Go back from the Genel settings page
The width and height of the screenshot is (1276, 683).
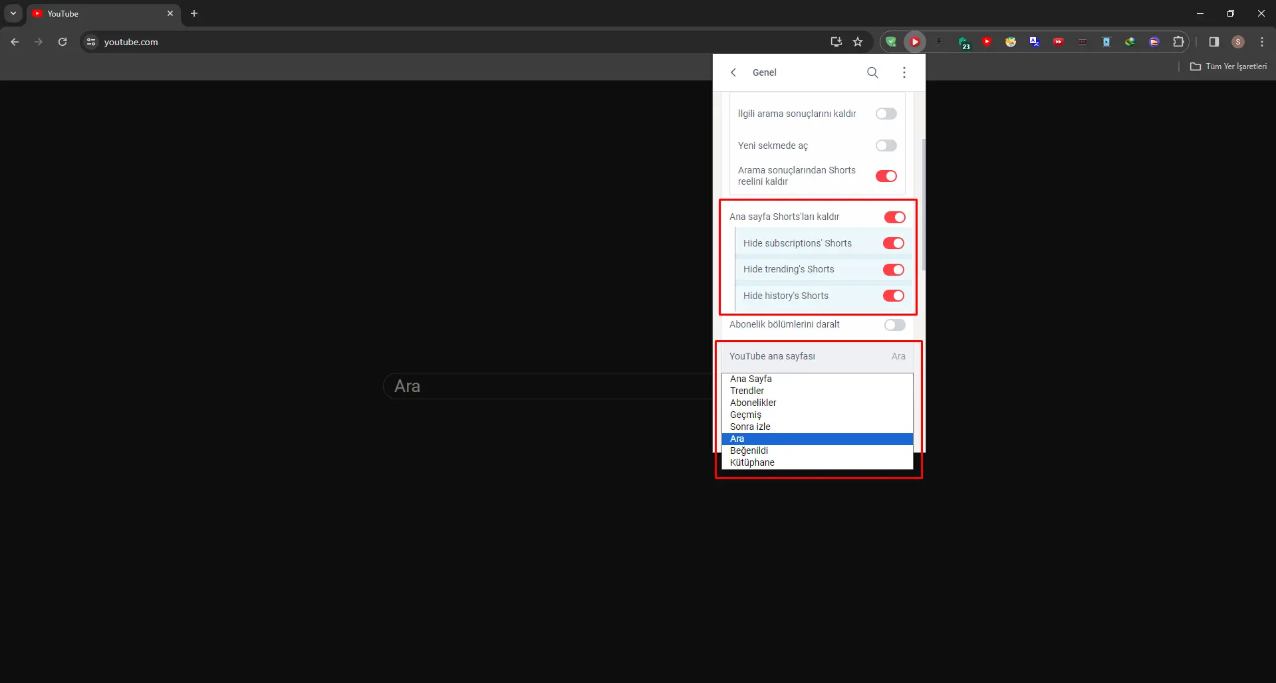pos(733,72)
